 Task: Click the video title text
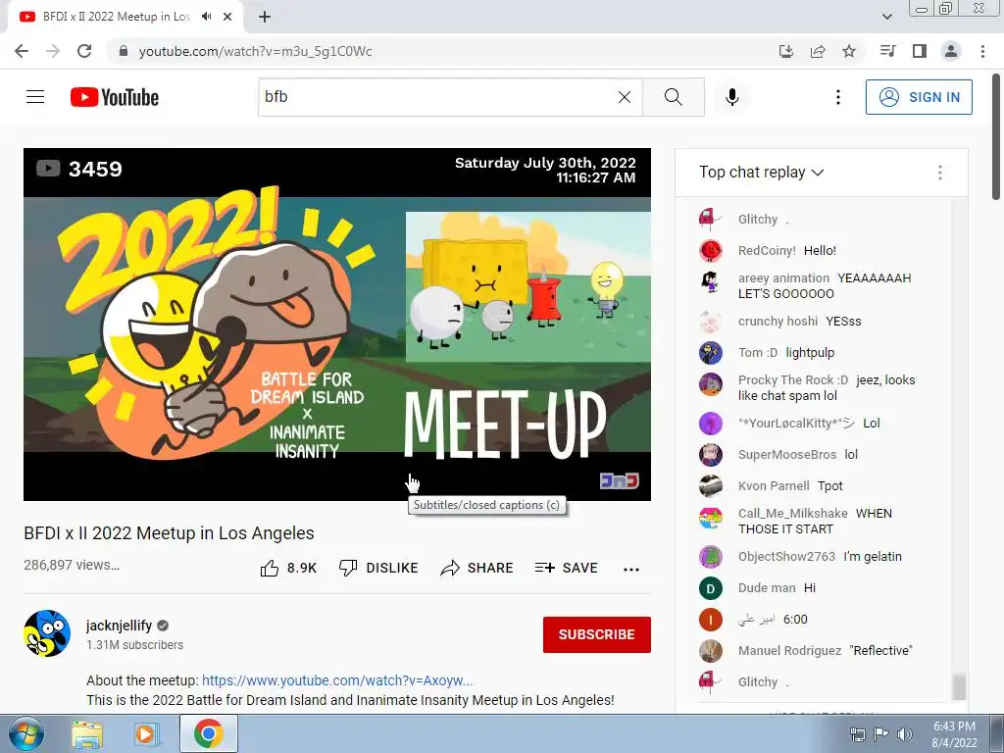[x=169, y=533]
